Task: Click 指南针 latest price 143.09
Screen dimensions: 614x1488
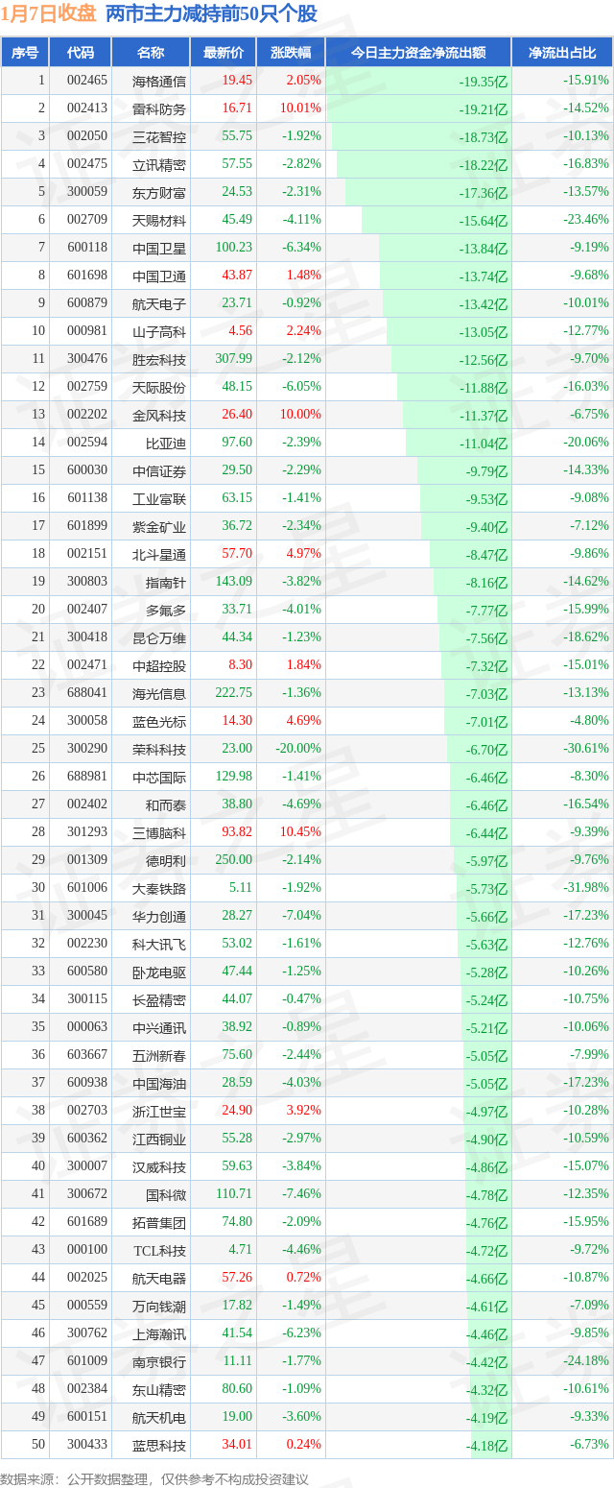Action: 234,582
